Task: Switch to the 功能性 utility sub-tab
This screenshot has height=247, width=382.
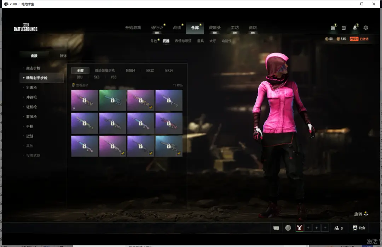Action: pos(226,41)
